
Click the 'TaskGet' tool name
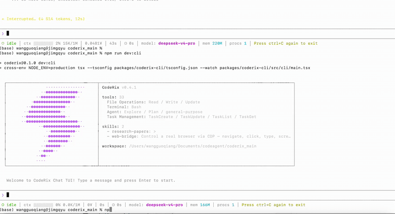click(x=248, y=117)
